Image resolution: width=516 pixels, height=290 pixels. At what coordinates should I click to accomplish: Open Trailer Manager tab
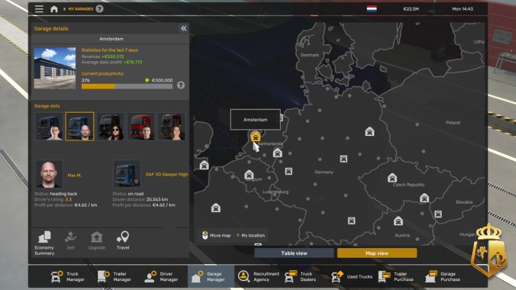click(x=114, y=276)
